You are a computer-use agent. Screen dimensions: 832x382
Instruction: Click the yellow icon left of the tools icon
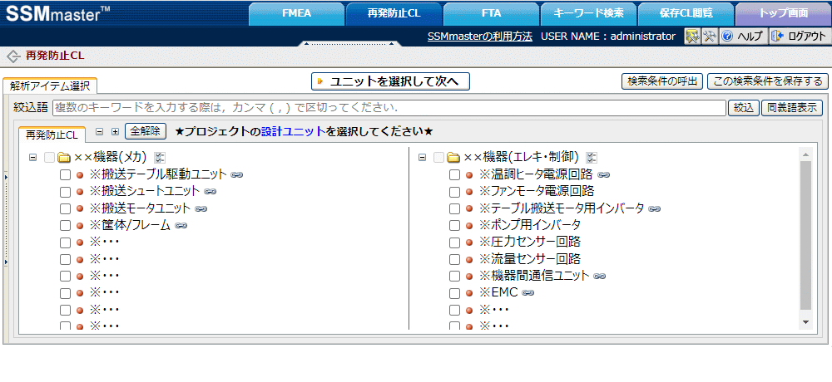click(691, 37)
